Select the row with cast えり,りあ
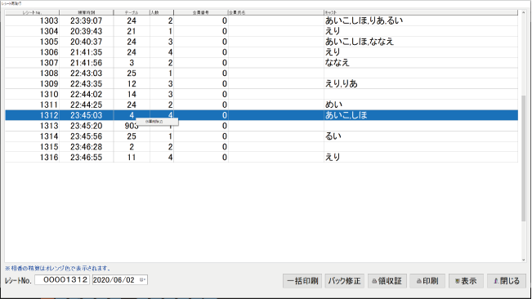 click(x=262, y=83)
